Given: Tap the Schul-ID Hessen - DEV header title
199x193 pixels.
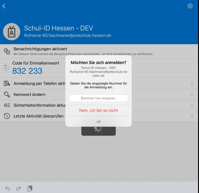Looking at the screenshot, I should 59,28.
